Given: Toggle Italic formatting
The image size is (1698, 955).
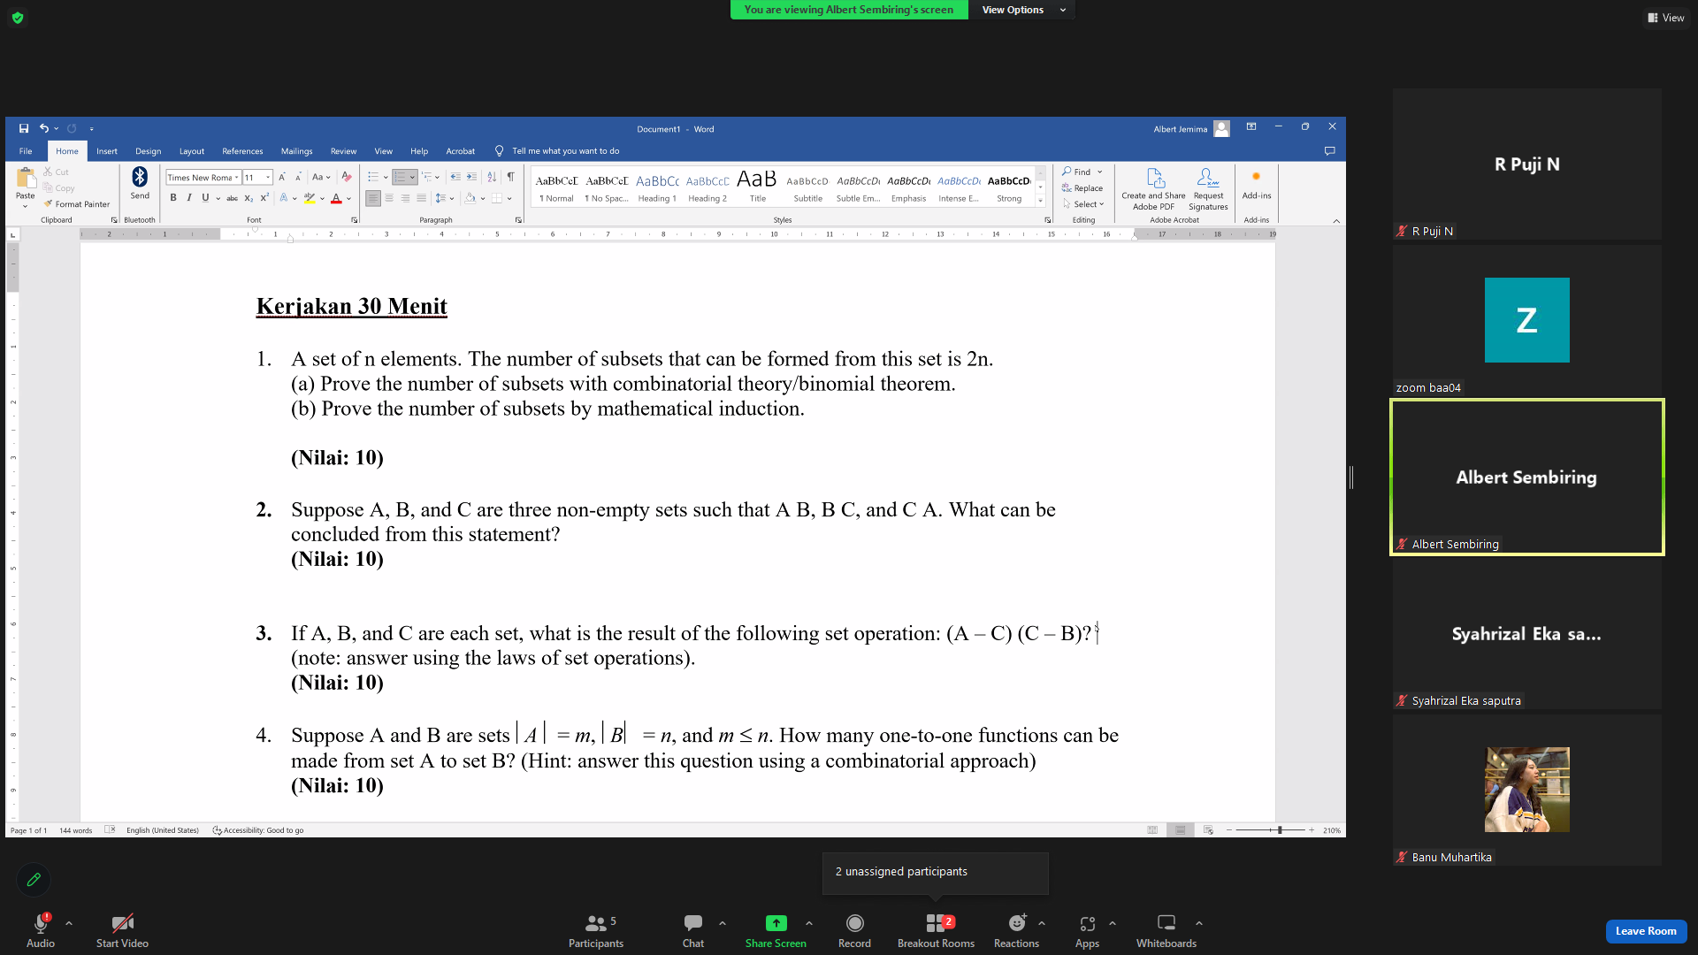Looking at the screenshot, I should click(x=188, y=198).
